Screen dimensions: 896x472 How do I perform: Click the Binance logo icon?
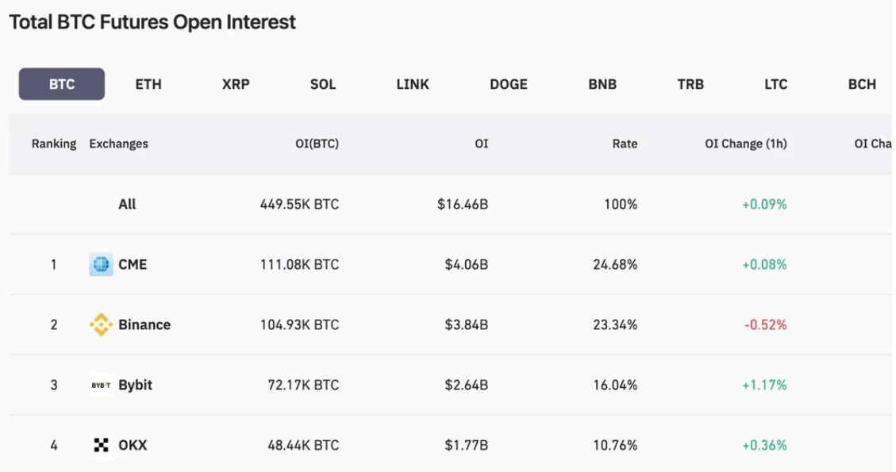101,324
